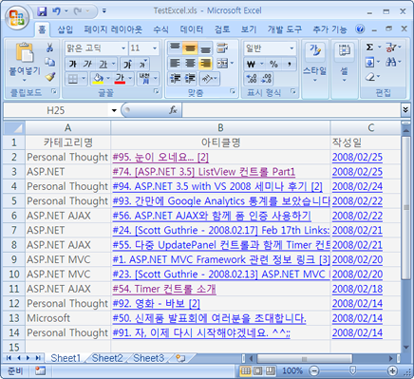Click the AutoSum sigma icon
The height and width of the screenshot is (379, 414).
click(x=369, y=47)
